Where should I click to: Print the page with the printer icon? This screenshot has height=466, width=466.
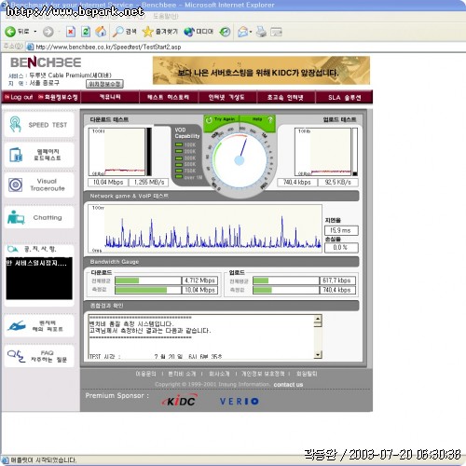[x=261, y=32]
